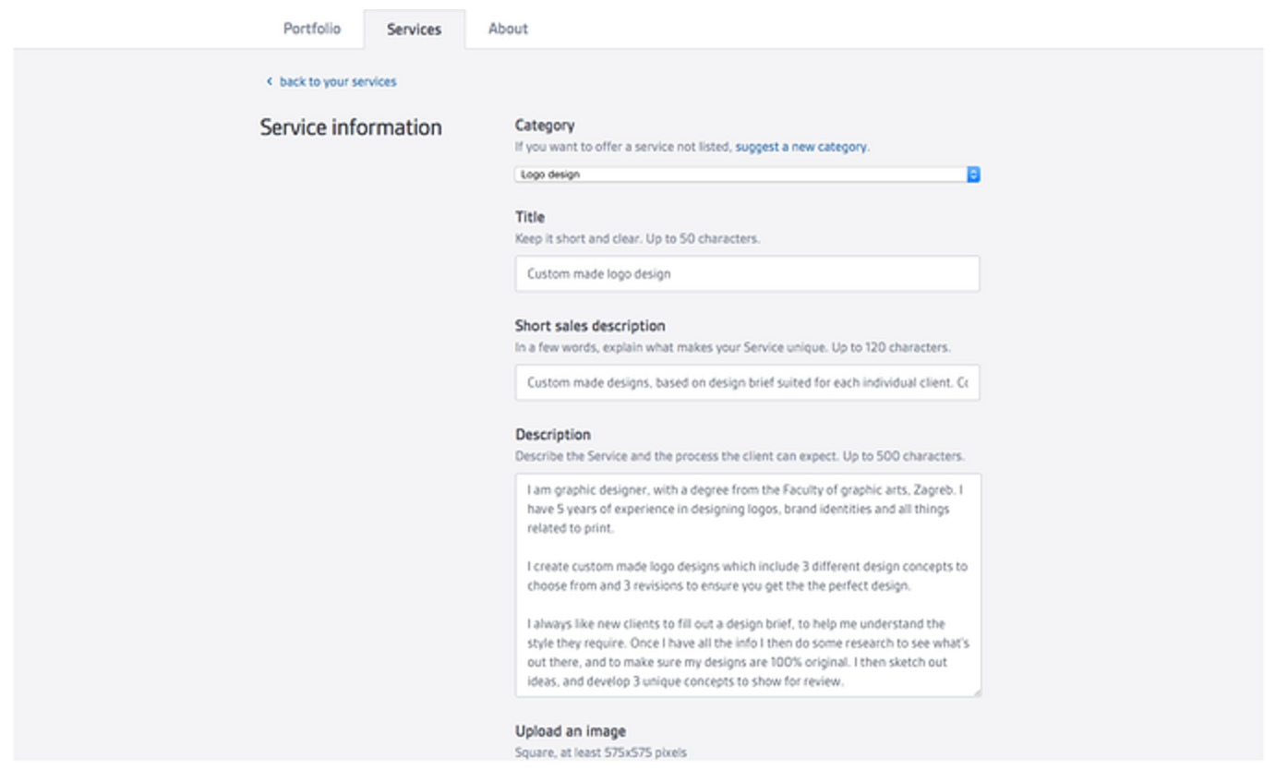Switch to the Services tab
The height and width of the screenshot is (770, 1276).
414,30
